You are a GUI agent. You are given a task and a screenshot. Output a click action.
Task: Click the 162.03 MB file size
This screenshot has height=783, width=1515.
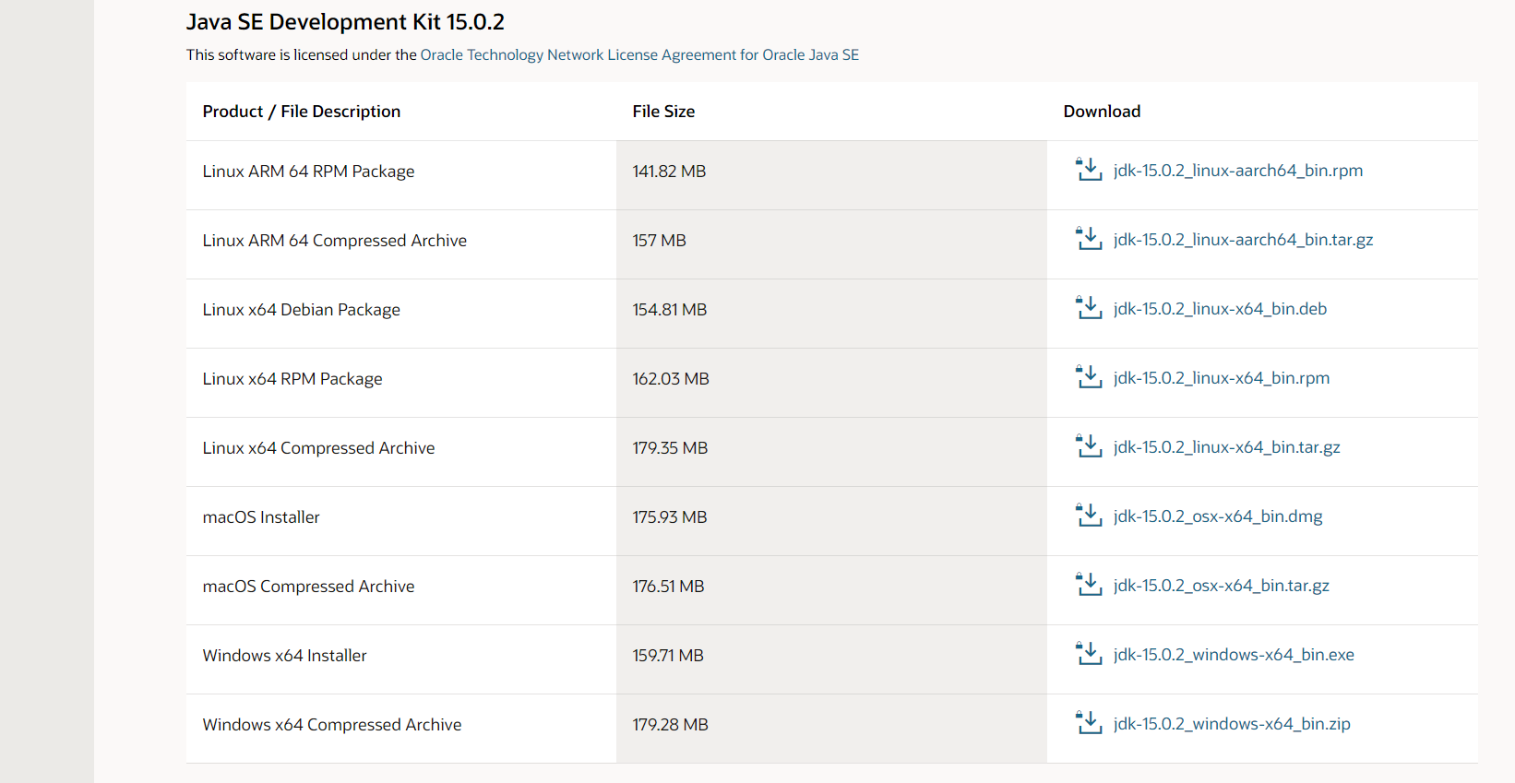click(x=671, y=379)
